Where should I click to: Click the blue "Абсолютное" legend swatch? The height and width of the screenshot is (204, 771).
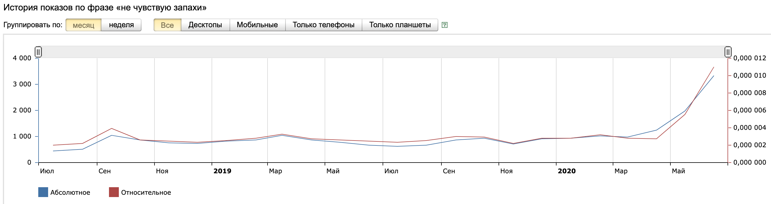[x=43, y=192]
